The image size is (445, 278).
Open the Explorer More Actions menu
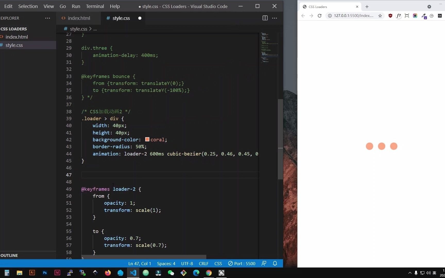click(x=48, y=18)
